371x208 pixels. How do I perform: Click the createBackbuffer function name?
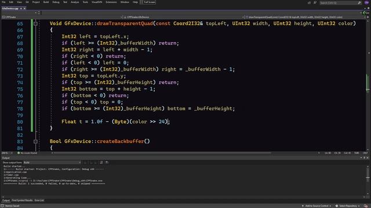[121, 141]
